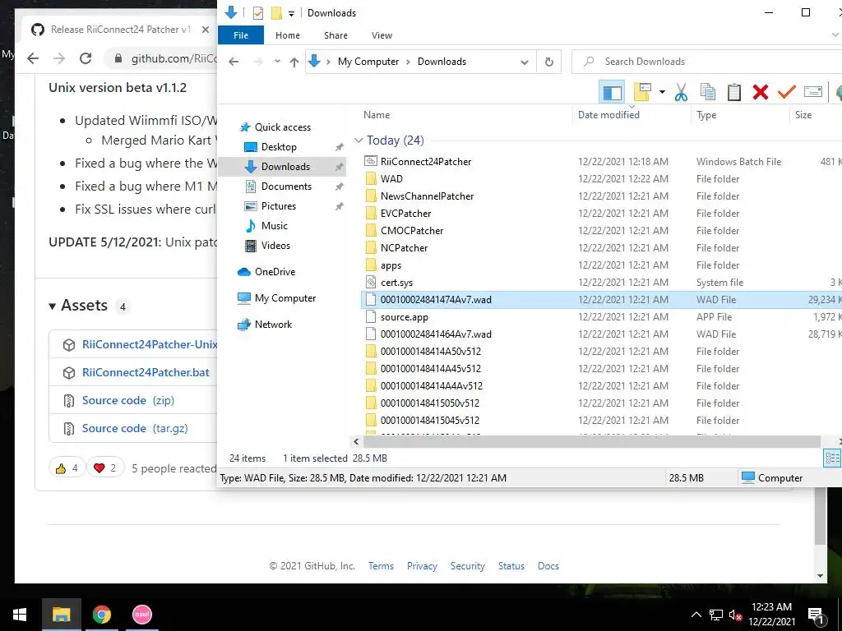Sort by the Name column header

tap(377, 115)
